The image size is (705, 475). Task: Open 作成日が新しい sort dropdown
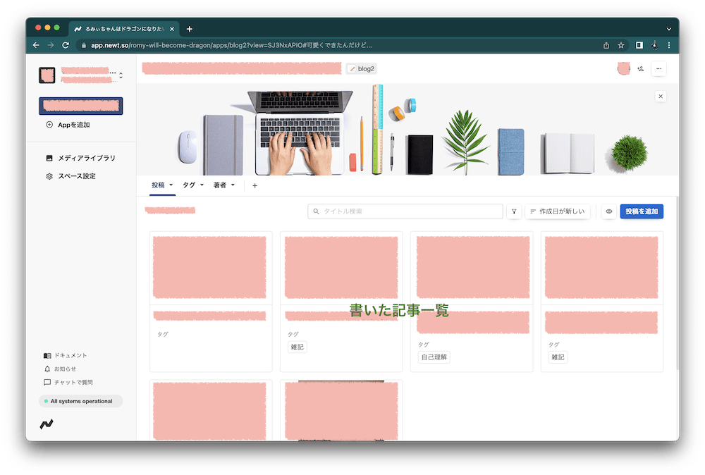pos(558,211)
